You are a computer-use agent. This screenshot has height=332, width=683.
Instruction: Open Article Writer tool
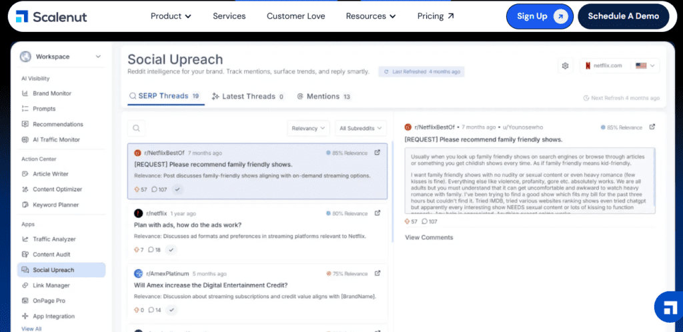[51, 174]
